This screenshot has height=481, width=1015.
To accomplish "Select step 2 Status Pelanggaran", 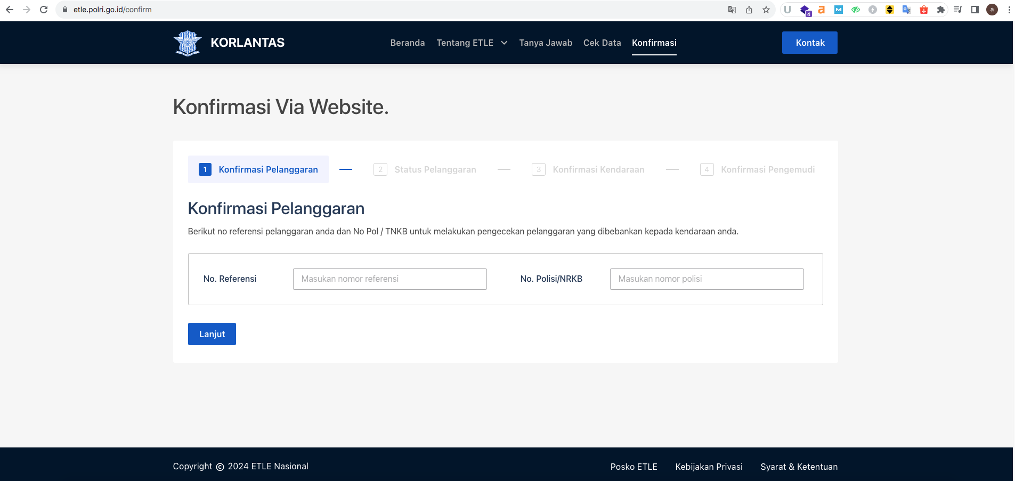I will (x=425, y=169).
